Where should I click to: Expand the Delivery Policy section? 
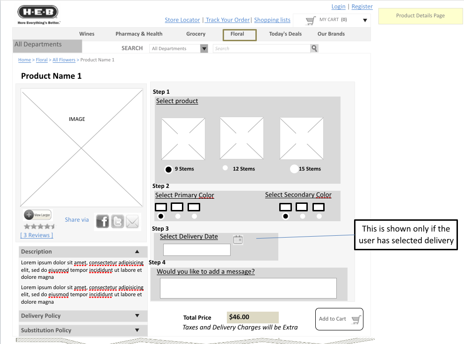tap(137, 315)
